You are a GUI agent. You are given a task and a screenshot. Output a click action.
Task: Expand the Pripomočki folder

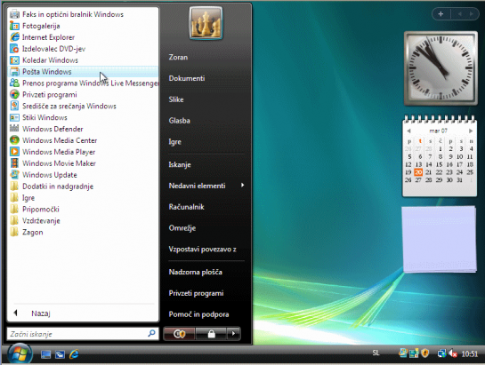pos(41,210)
